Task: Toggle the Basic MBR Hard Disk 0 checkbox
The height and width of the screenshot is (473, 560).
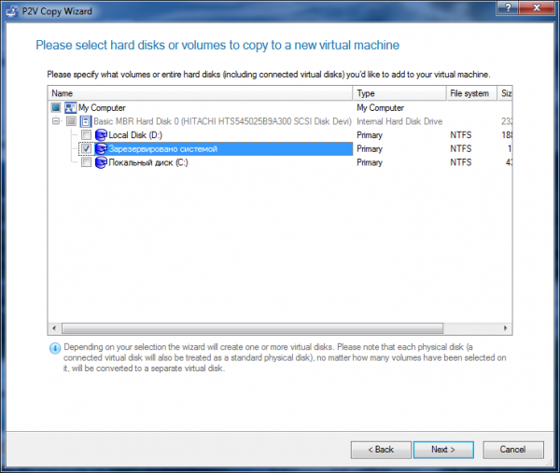Action: tap(71, 121)
